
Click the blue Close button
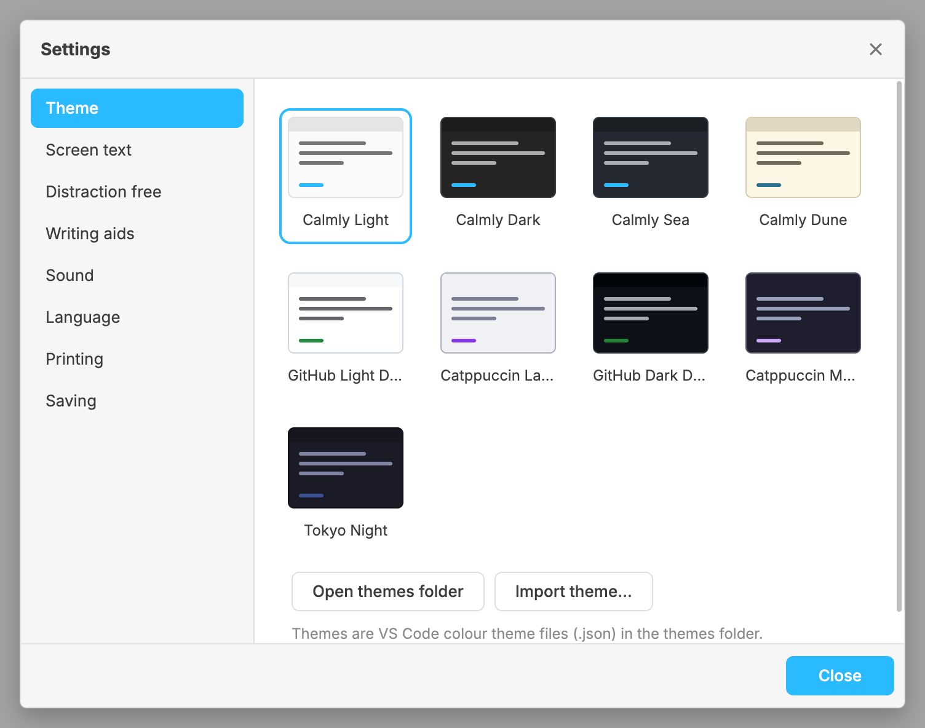tap(840, 676)
